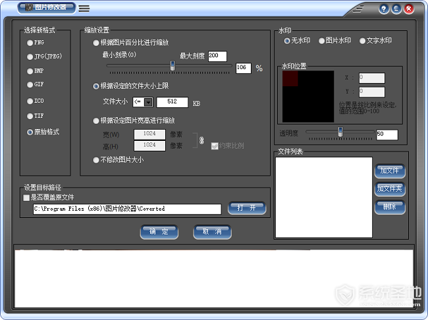Click the percentage field showing 106
Screen dimensions: 428x320
[x=243, y=68]
